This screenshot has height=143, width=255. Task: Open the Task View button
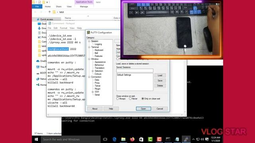105,139
